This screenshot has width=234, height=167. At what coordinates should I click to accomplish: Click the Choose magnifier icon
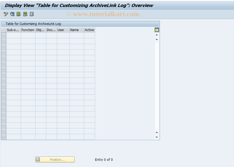click(12, 14)
